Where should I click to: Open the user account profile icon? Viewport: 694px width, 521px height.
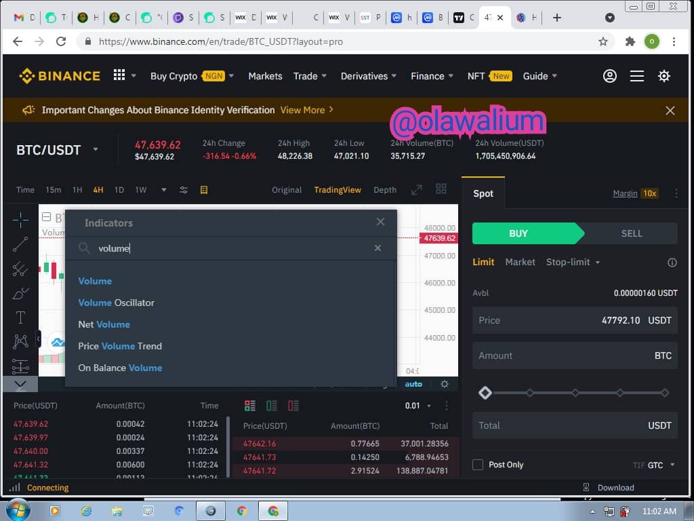pyautogui.click(x=609, y=76)
